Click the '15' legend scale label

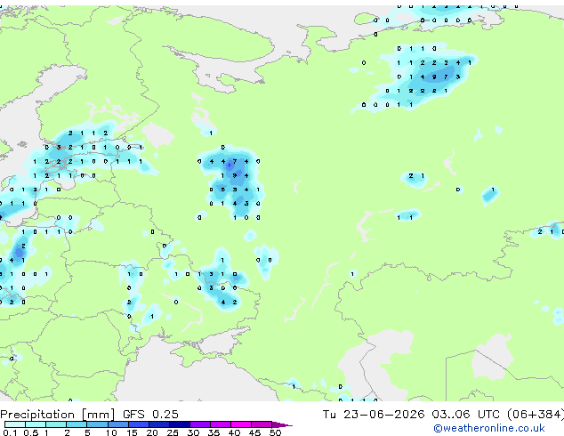pyautogui.click(x=132, y=432)
